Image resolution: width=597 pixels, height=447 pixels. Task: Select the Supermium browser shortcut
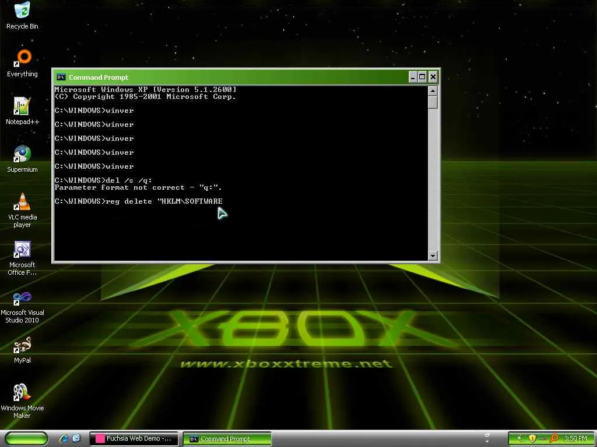pos(22,159)
